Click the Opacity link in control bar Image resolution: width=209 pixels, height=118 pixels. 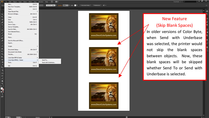60,5
